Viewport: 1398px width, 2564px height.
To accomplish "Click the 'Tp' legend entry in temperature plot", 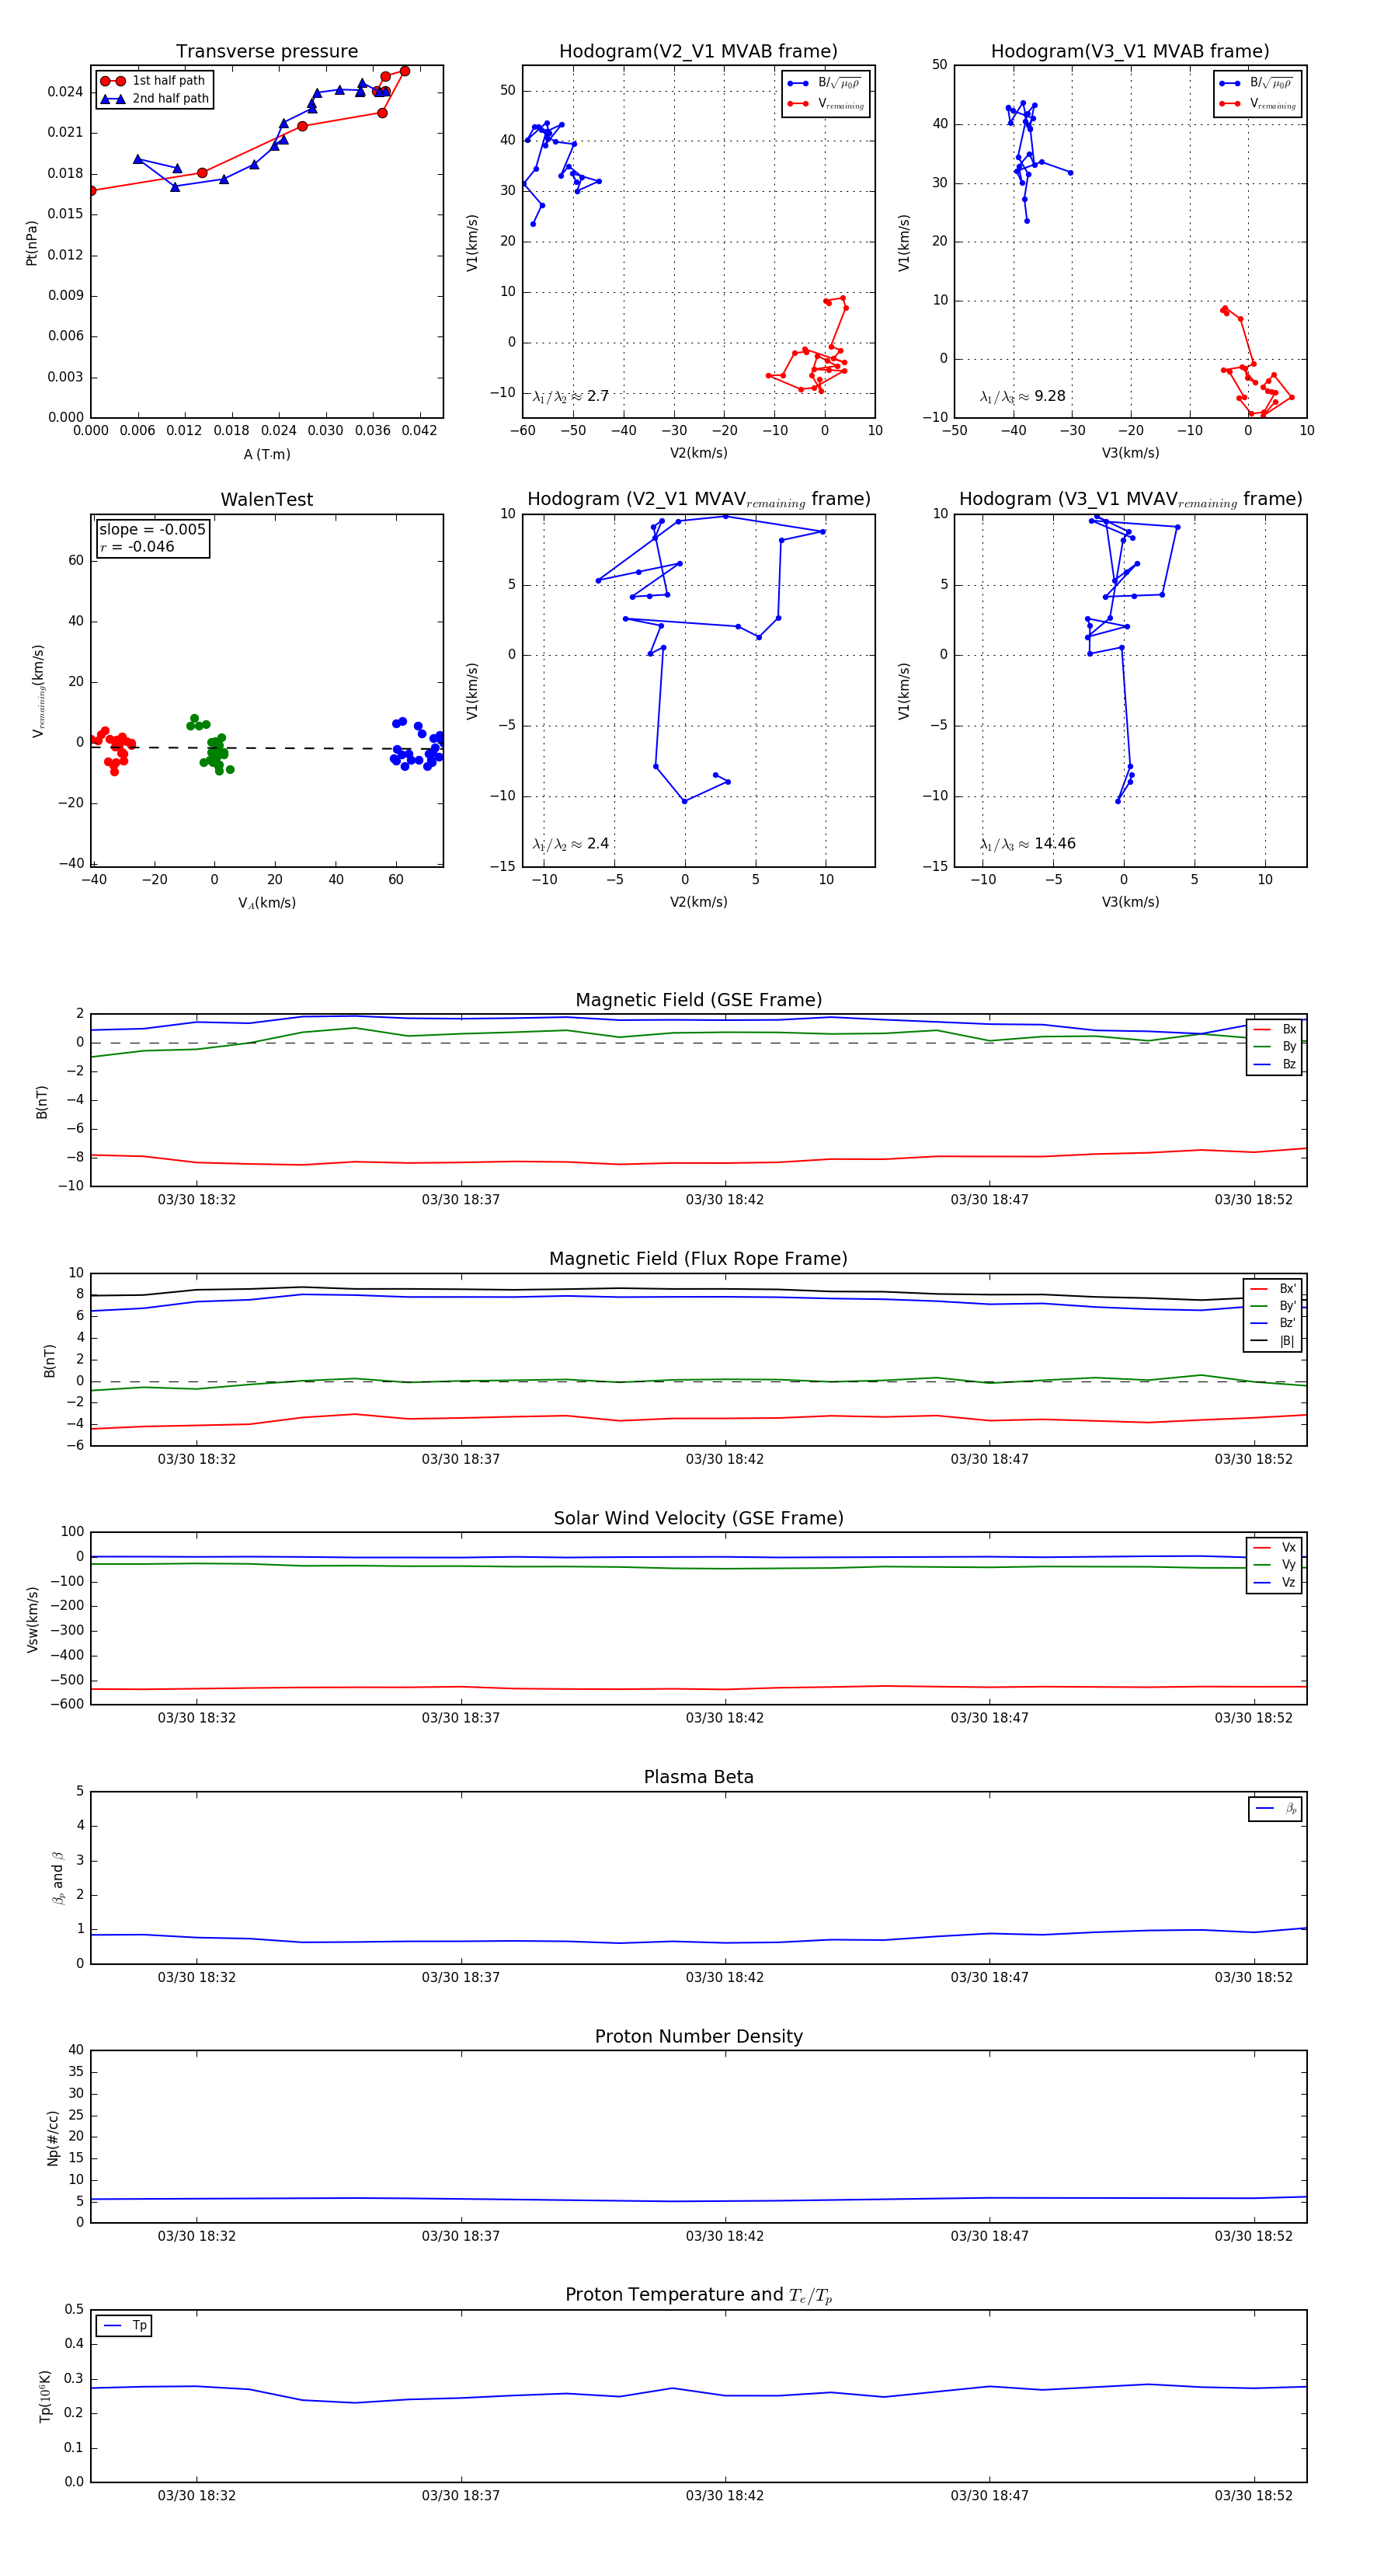I will pos(125,2326).
